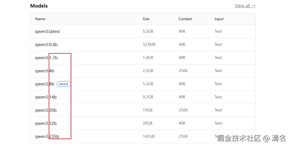Click the Models section heading

click(x=39, y=6)
